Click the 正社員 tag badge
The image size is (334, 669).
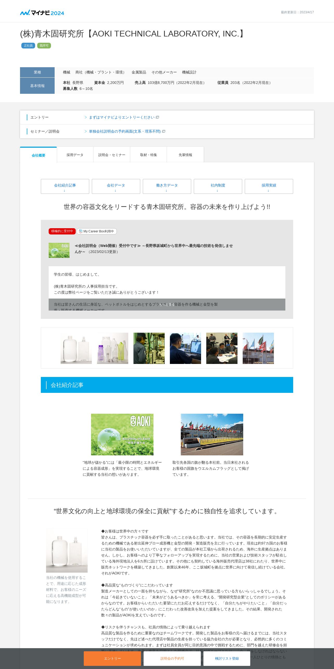[x=28, y=46]
